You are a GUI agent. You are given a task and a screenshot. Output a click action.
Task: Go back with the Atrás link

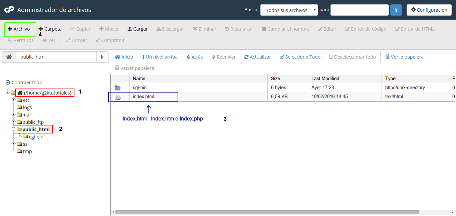[194, 57]
